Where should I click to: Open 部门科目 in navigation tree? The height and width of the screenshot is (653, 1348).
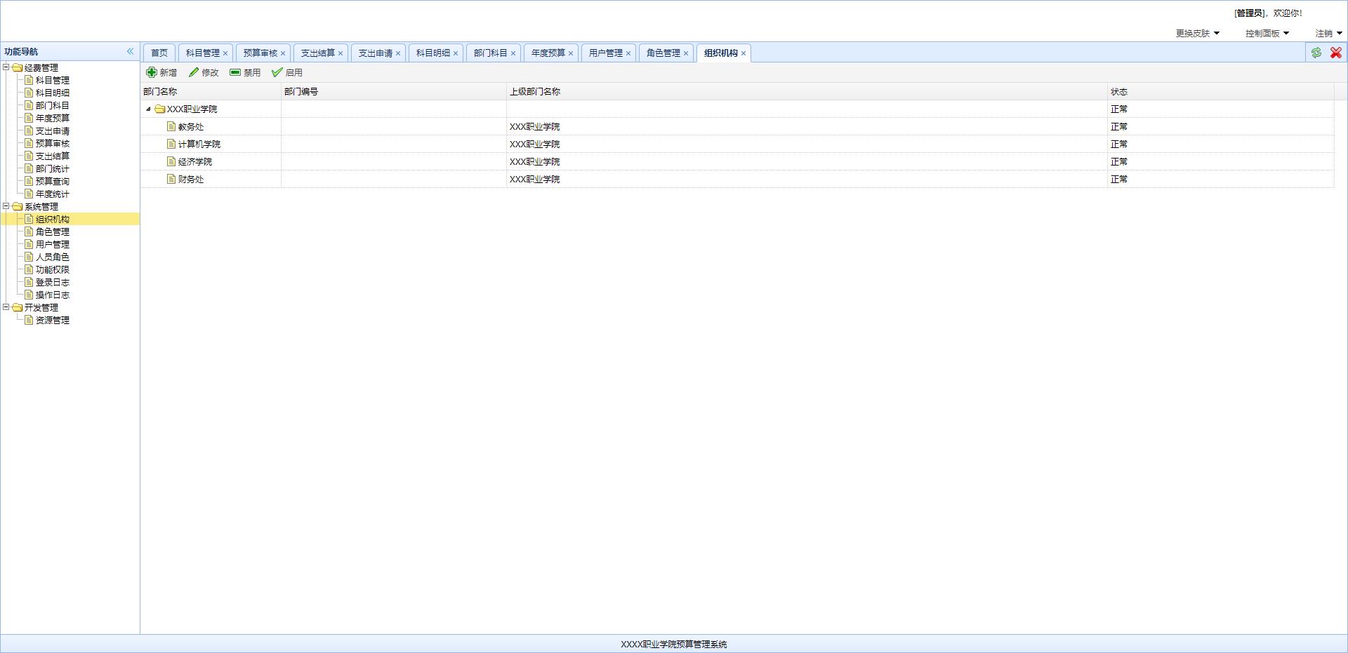[x=53, y=105]
